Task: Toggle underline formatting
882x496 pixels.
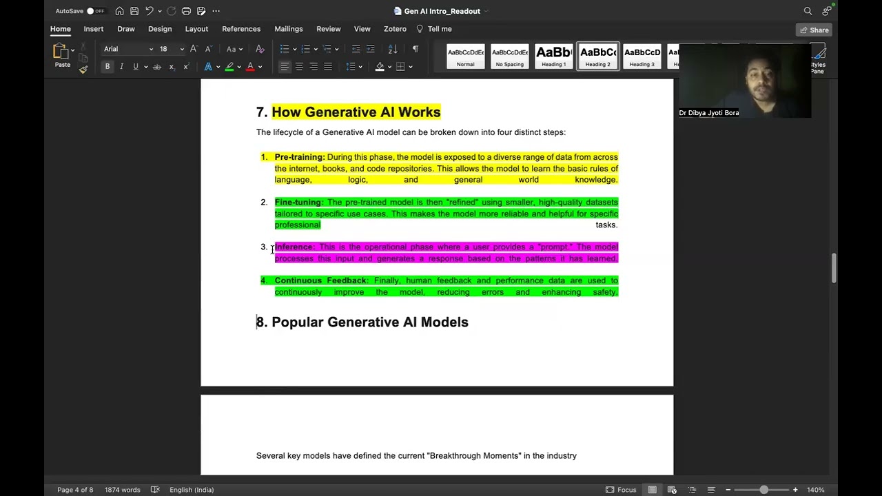Action: (x=136, y=67)
